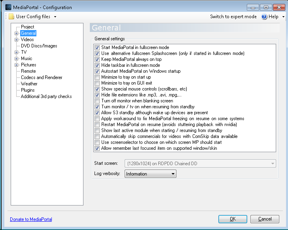Screen dimensions: 288x230
Task: Open the User Config files dropdown arrow
Action: (55, 17)
